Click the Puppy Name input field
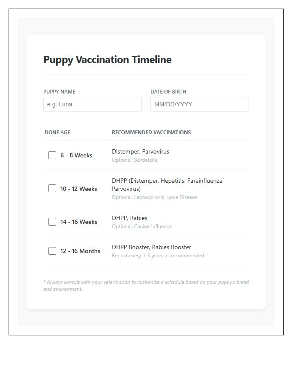 click(x=93, y=104)
